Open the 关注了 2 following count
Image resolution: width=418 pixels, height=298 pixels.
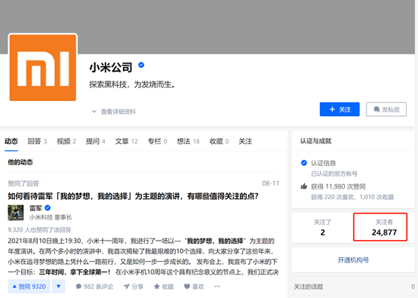(322, 228)
